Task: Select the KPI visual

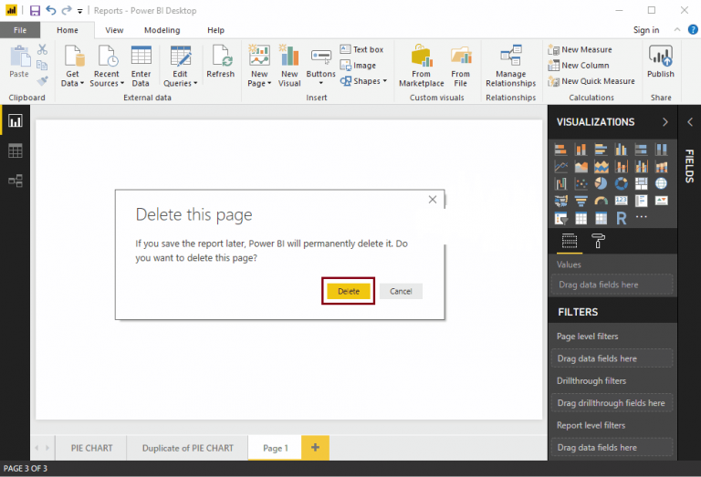Action: click(661, 201)
